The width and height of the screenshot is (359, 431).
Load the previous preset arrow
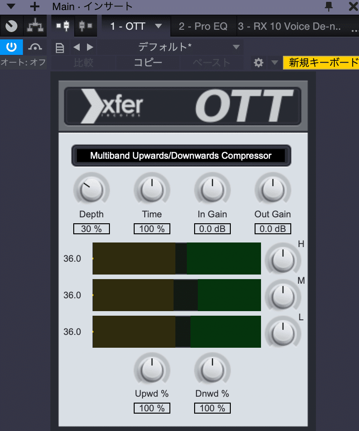tap(76, 47)
